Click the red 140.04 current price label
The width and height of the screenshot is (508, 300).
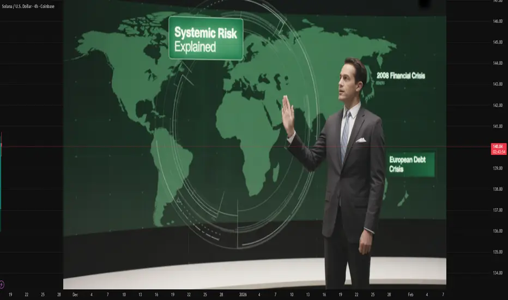tap(499, 149)
